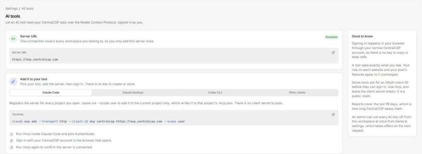Click the Available status badge
This screenshot has width=422, height=154.
(331, 37)
